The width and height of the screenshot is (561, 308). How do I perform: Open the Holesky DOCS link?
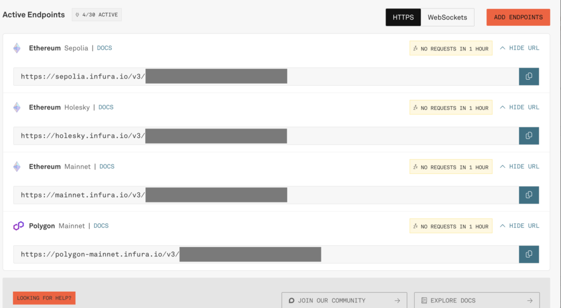(x=106, y=107)
